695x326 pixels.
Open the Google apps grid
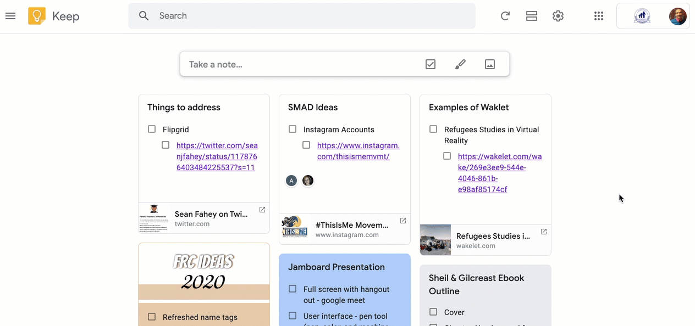(599, 16)
